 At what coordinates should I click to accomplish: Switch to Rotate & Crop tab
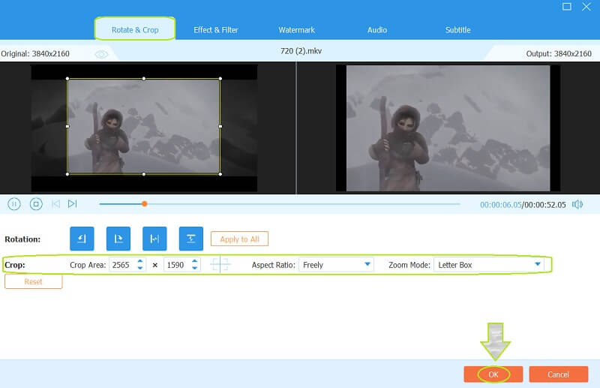(135, 29)
